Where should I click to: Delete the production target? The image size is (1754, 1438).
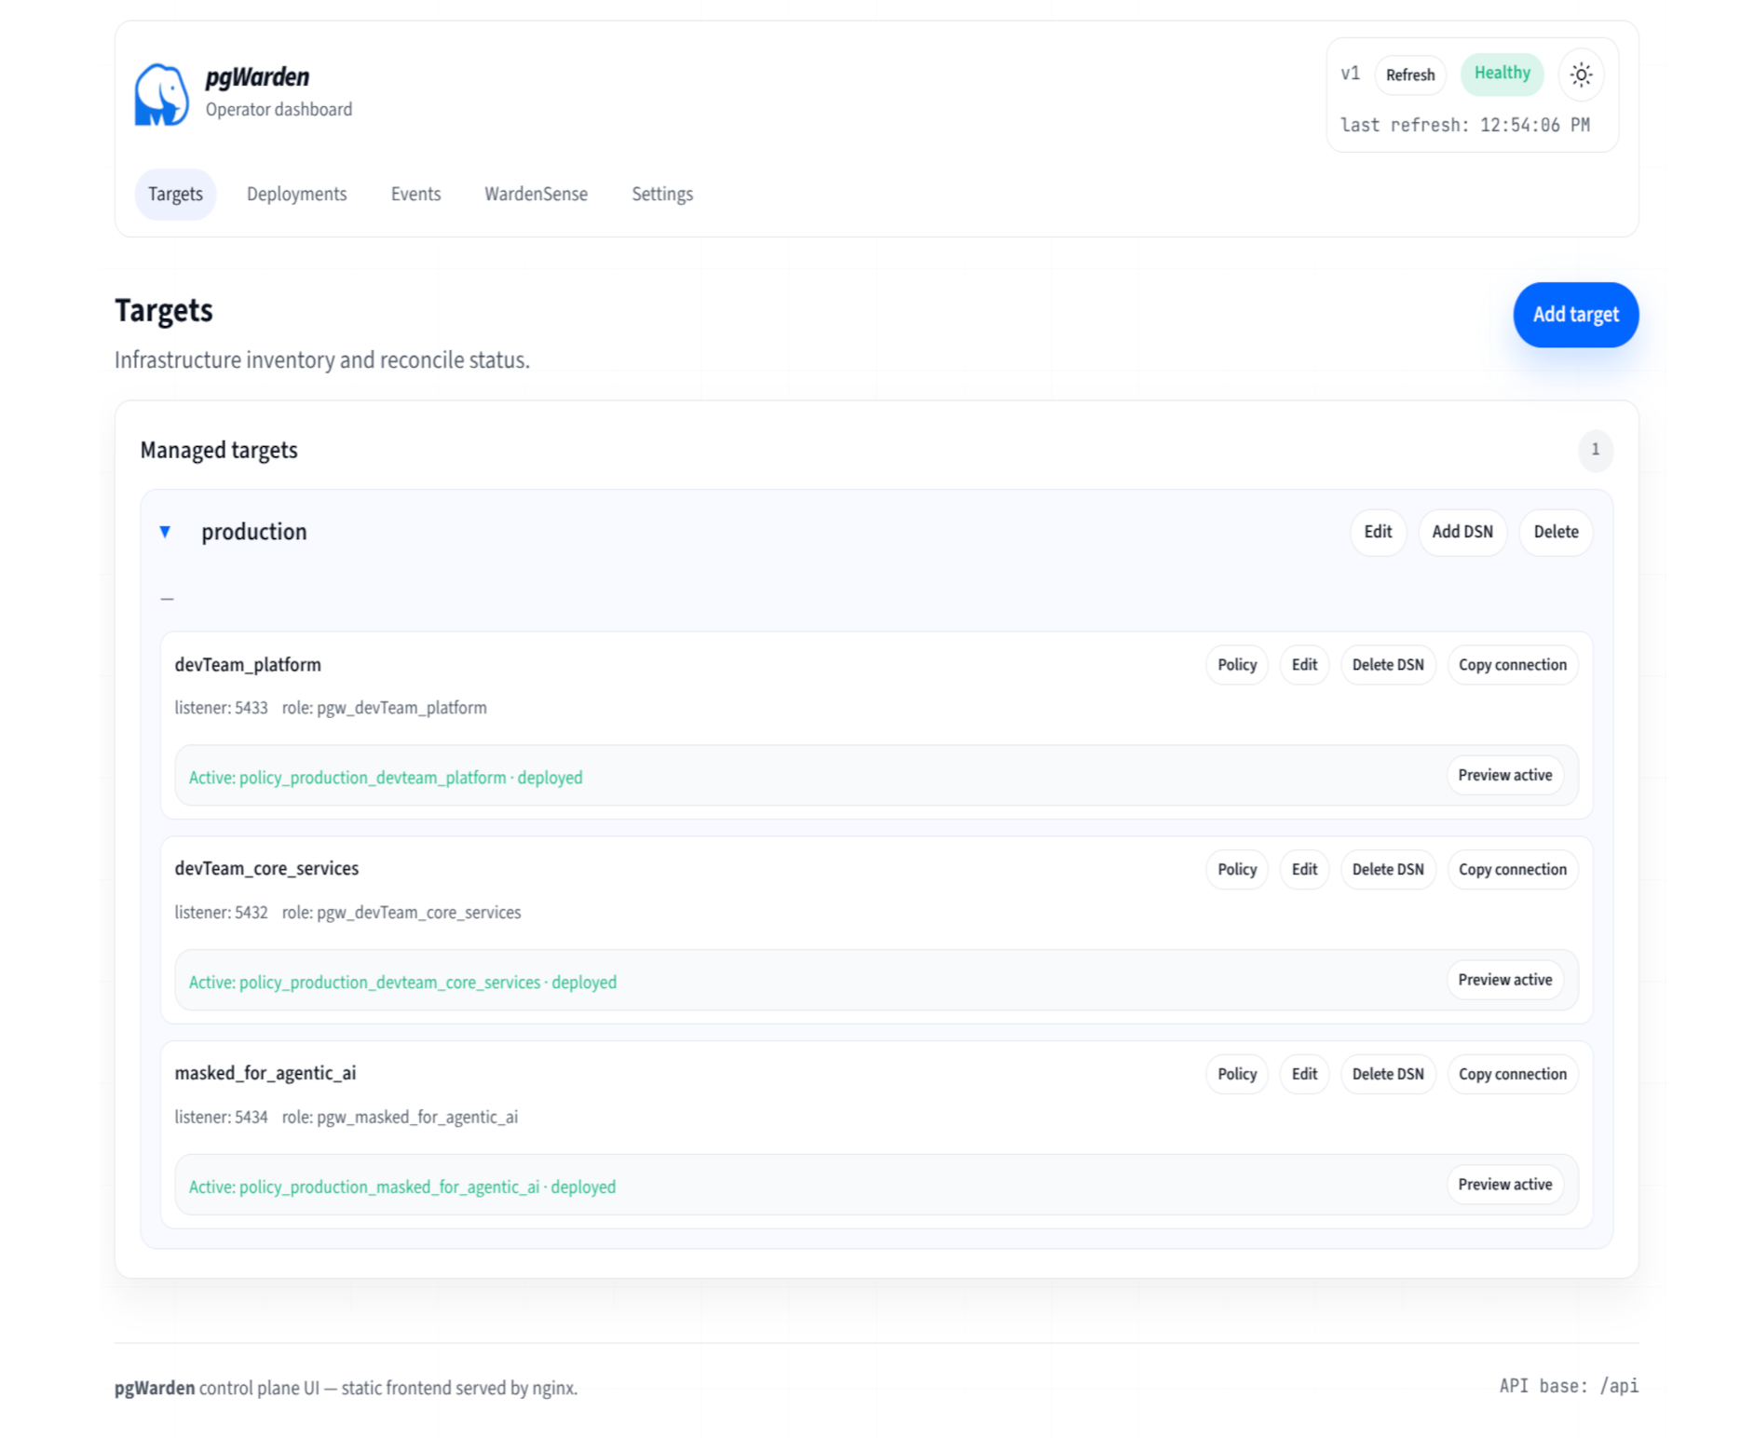point(1556,532)
